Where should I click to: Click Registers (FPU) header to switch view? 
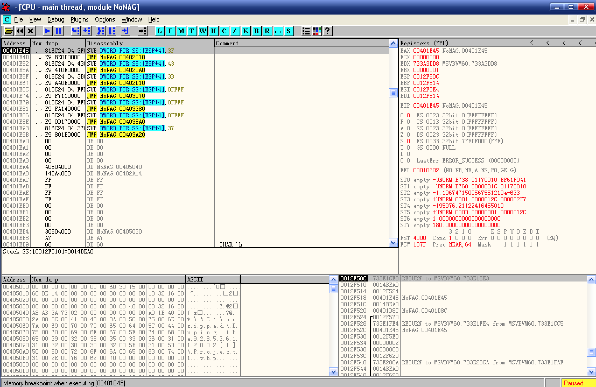point(424,43)
